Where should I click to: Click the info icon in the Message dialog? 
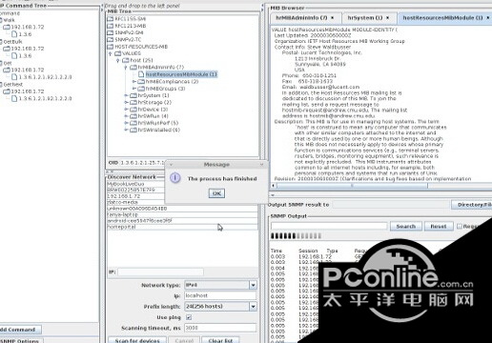(x=175, y=178)
